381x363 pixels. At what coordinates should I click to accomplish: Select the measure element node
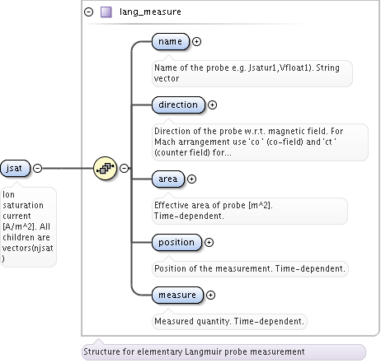point(177,295)
